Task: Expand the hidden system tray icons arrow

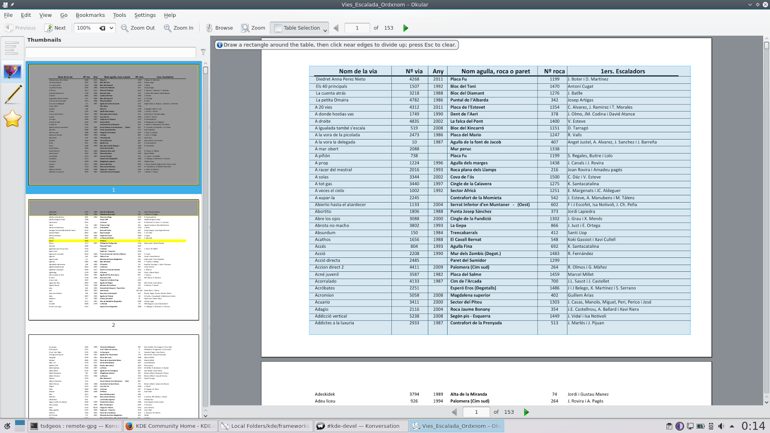Action: (x=732, y=426)
